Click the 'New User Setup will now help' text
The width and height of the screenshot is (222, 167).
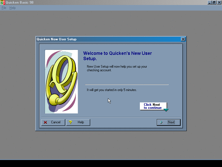(117, 68)
